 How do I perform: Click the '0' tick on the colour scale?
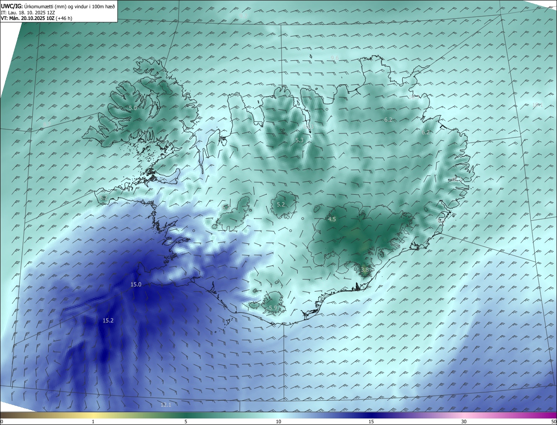[2, 422]
